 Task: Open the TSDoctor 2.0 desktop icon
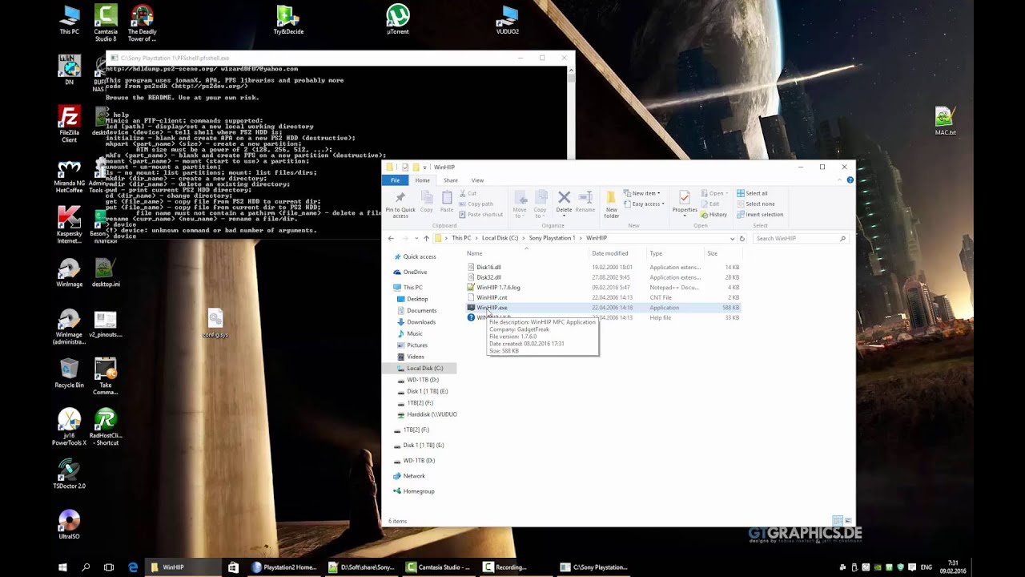coord(70,473)
